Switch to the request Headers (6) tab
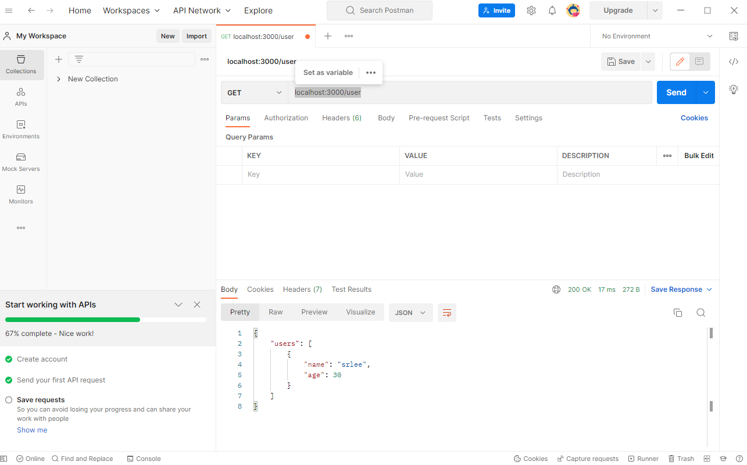Image resolution: width=747 pixels, height=465 pixels. pos(342,118)
